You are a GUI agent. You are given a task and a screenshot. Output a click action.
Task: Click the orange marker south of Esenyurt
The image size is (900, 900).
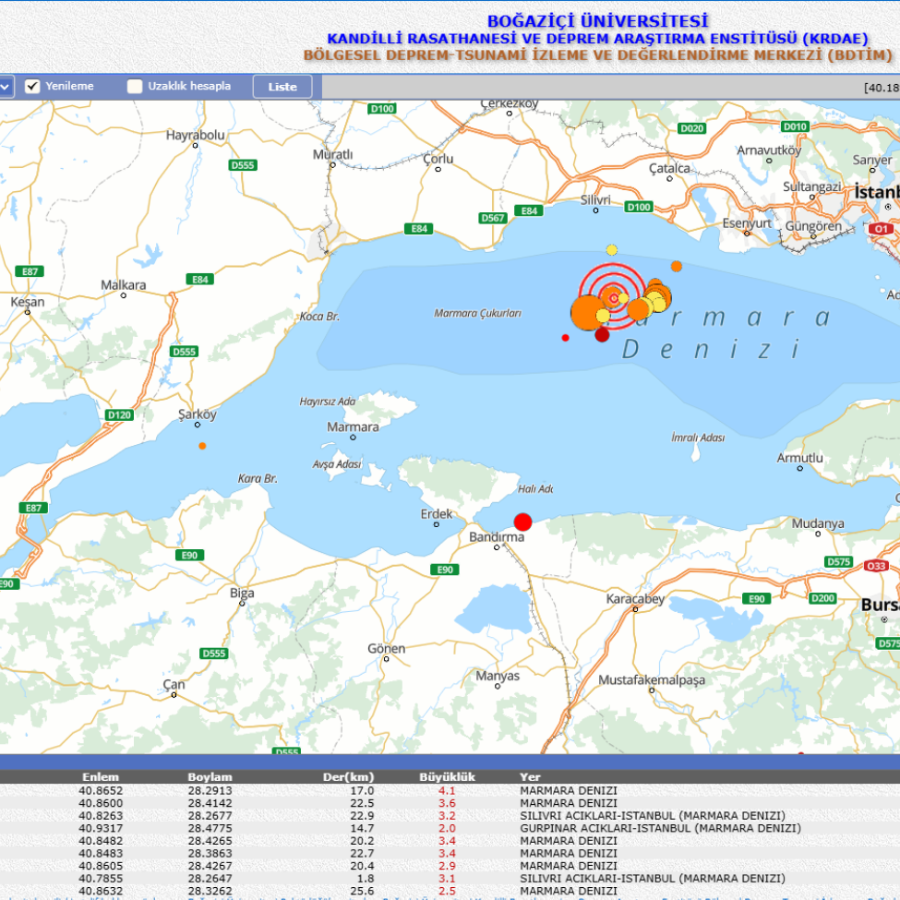tap(677, 266)
